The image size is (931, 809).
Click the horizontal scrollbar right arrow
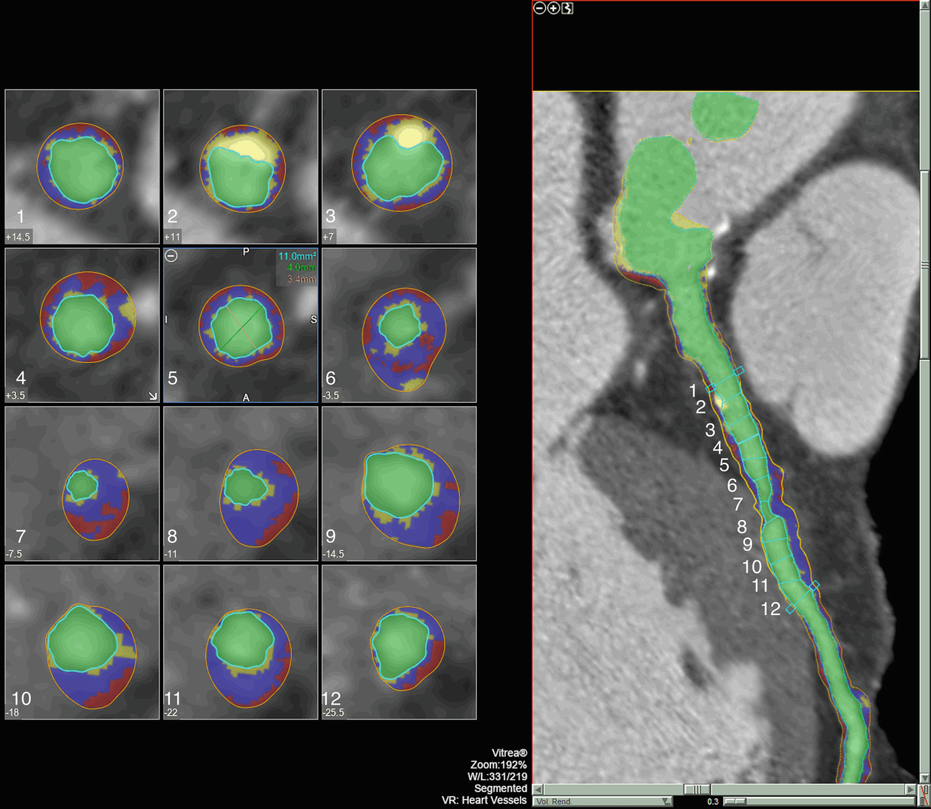click(911, 789)
